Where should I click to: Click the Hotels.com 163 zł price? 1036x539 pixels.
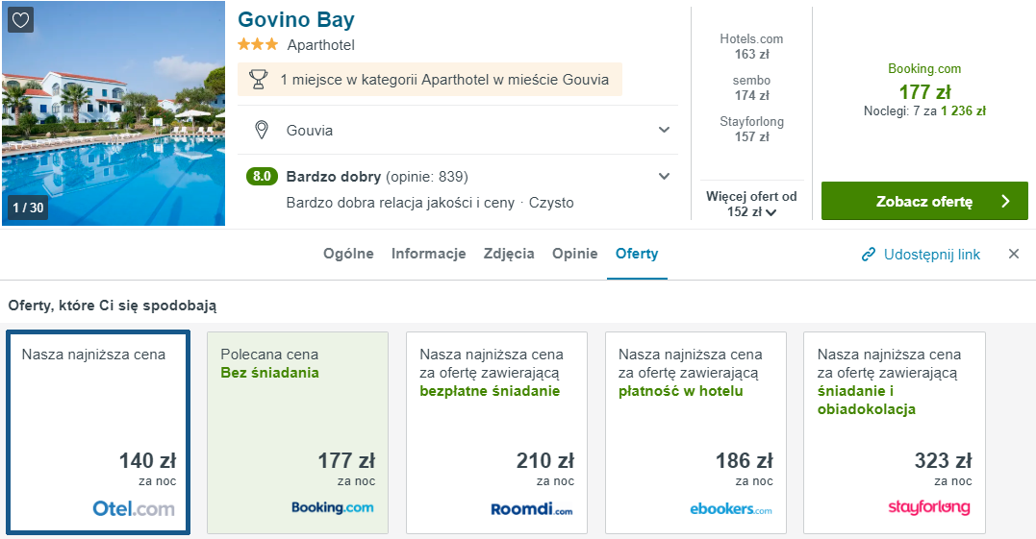[x=751, y=46]
